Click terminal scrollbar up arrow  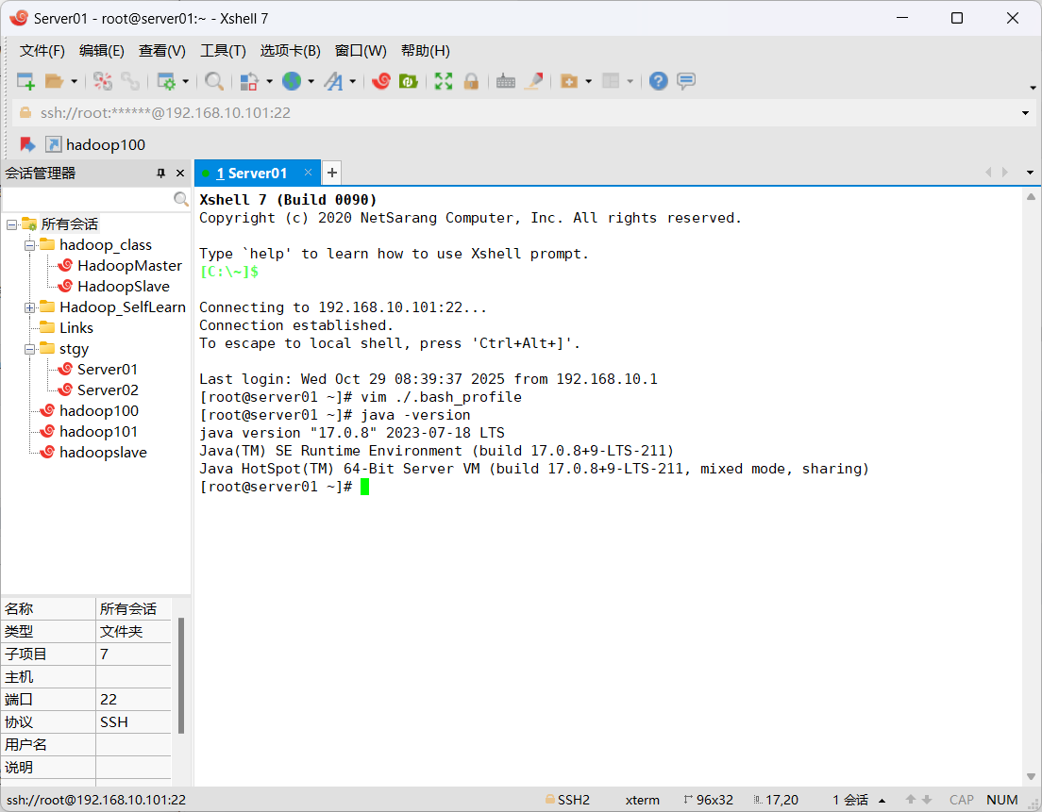click(x=1031, y=196)
